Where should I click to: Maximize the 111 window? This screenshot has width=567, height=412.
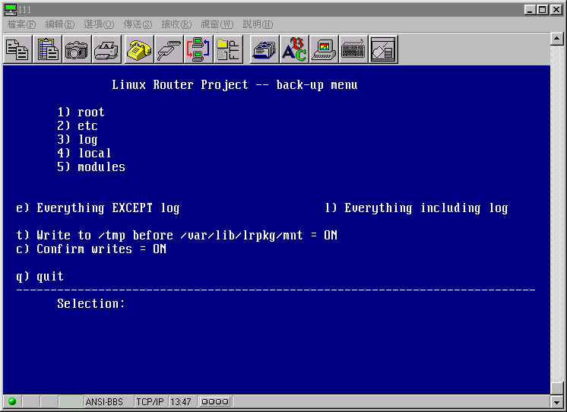[543, 10]
